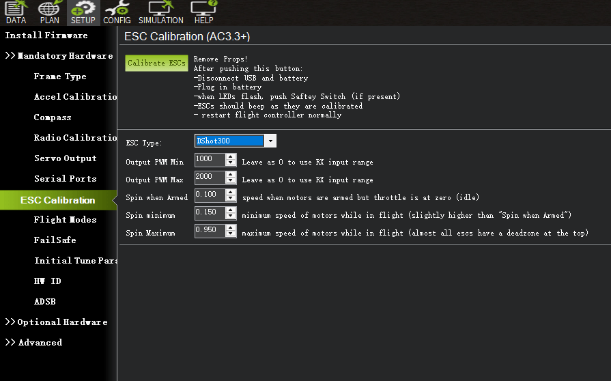Open the SIMULATION monitor icon
The height and width of the screenshot is (381, 611).
(161, 12)
